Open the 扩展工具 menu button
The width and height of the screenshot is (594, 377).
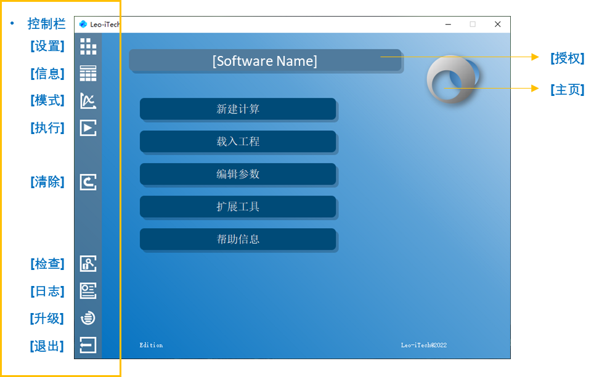[238, 207]
